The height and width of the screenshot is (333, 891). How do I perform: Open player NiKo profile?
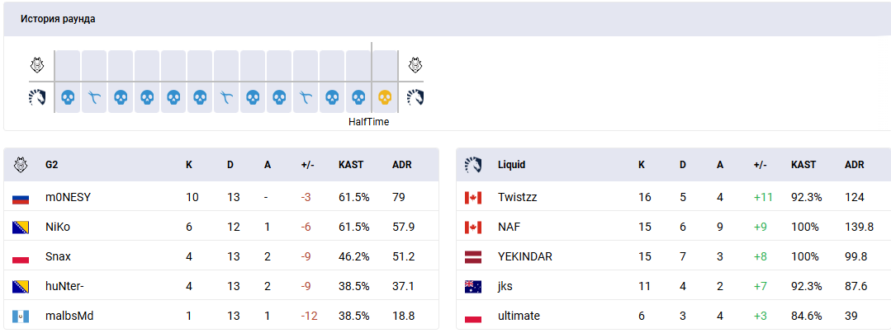58,227
